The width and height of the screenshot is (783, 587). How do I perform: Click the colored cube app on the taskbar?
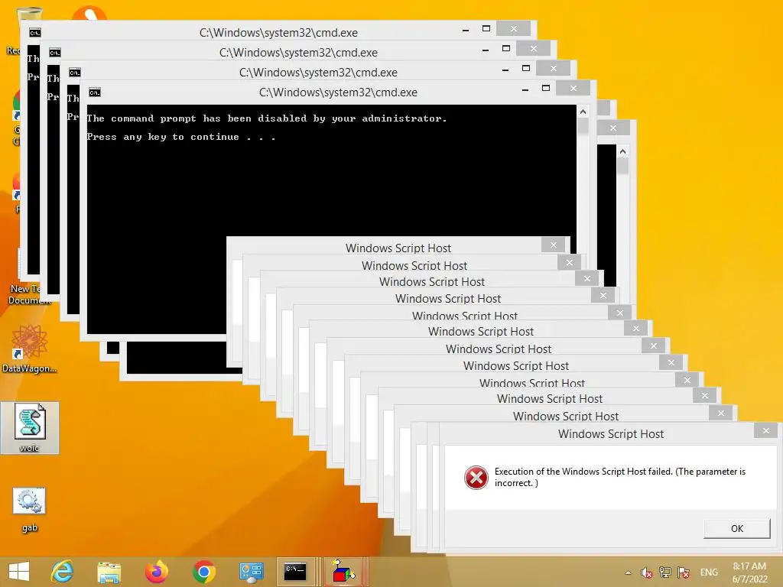coord(345,572)
